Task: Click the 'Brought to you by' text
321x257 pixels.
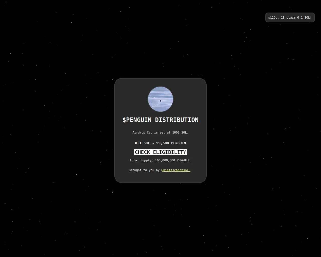Action: pos(144,170)
